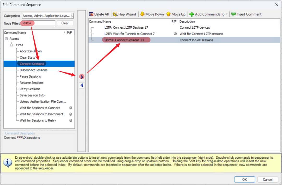The height and width of the screenshot is (185, 282).
Task: Click the Clear filter button
Action: pos(65,23)
